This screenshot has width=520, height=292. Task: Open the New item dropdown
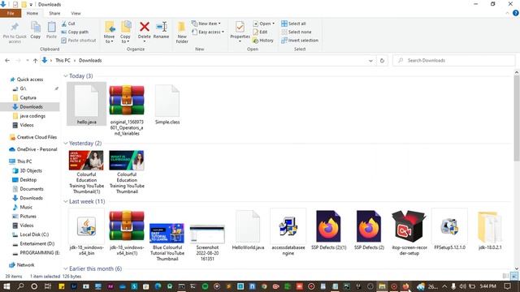206,24
